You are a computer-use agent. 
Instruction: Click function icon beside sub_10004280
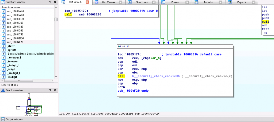click(x=4, y=23)
